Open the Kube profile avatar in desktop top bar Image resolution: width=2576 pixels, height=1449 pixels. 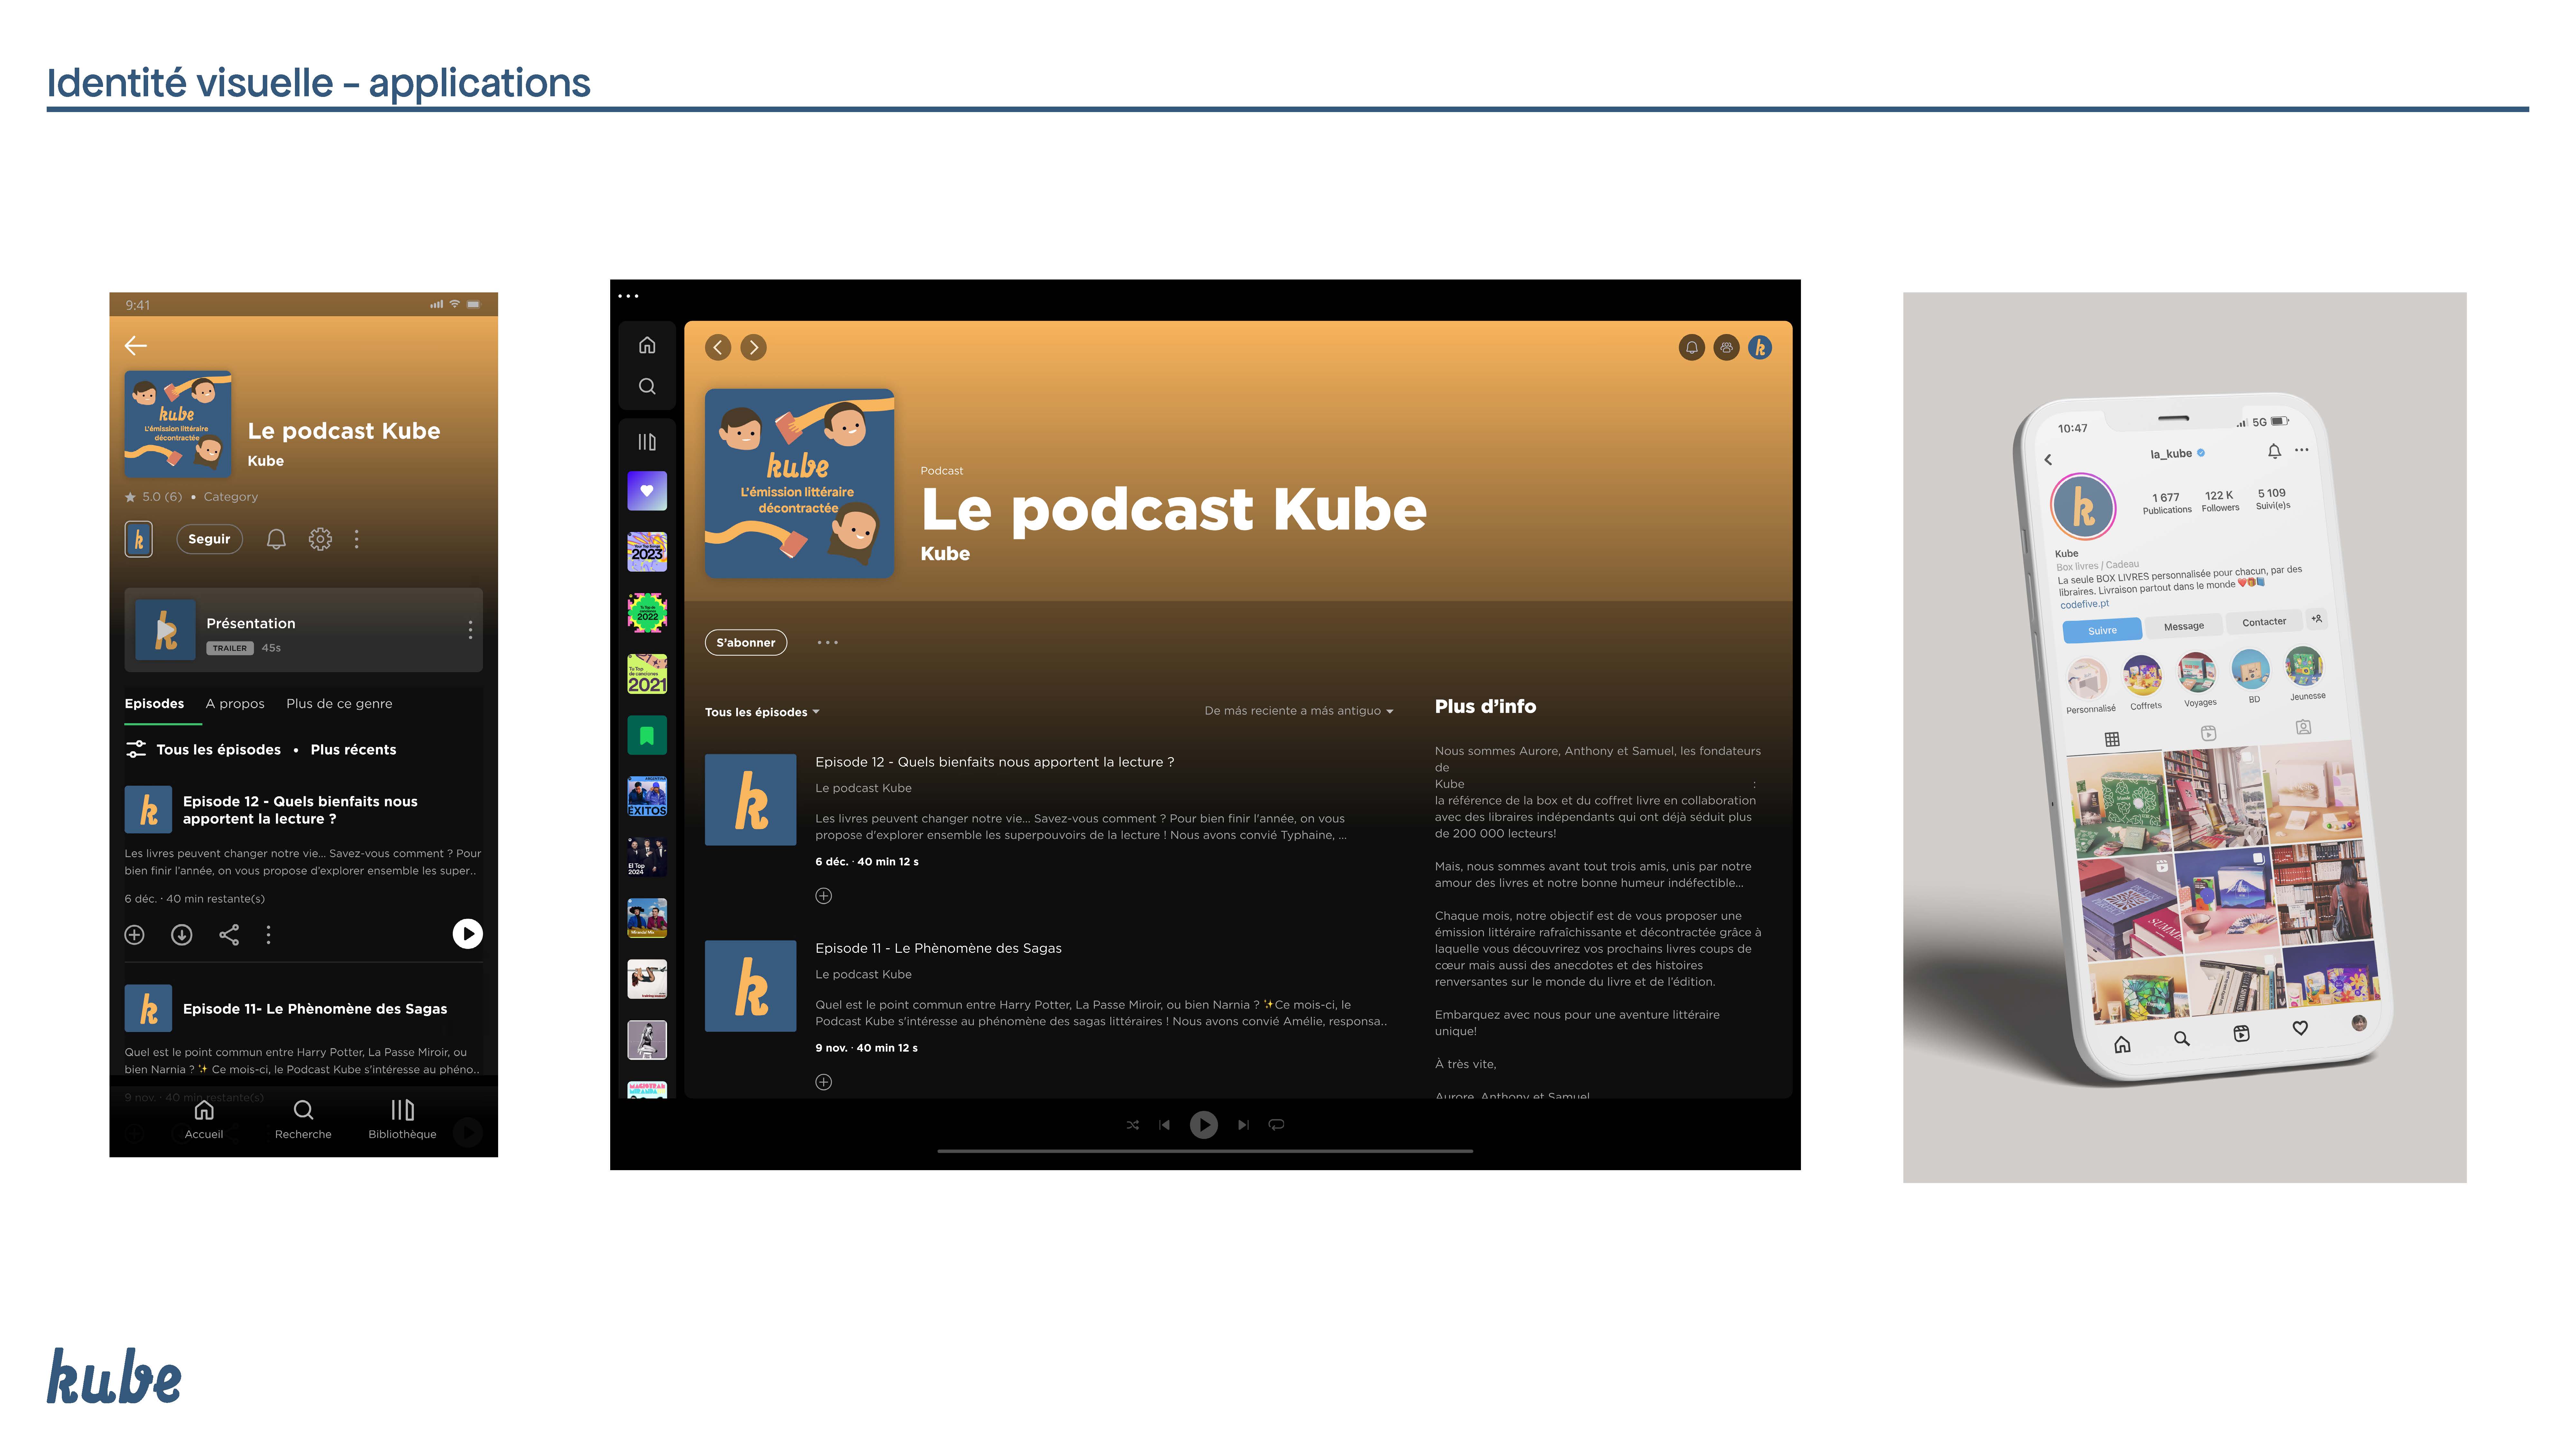tap(1760, 347)
